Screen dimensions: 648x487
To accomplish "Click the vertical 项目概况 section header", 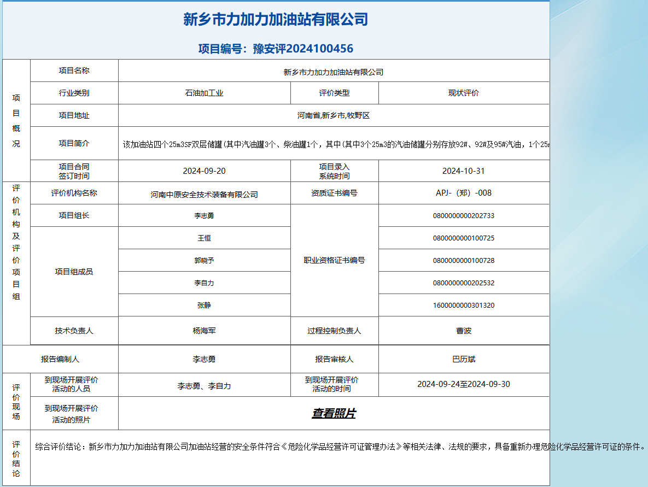I will [16, 121].
